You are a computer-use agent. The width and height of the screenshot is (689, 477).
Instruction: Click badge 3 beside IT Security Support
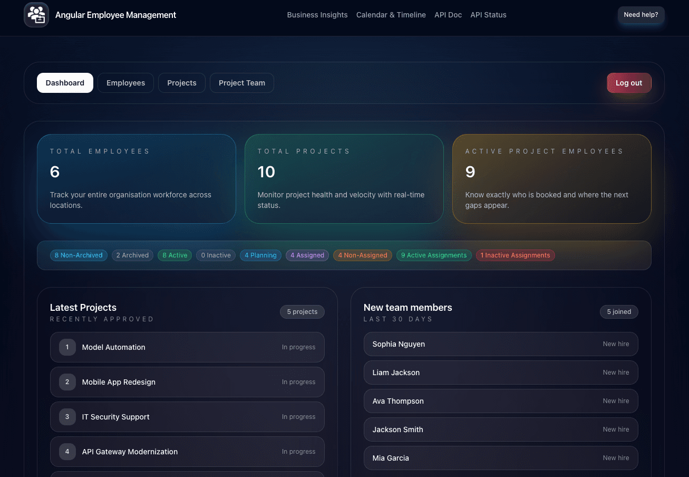67,417
